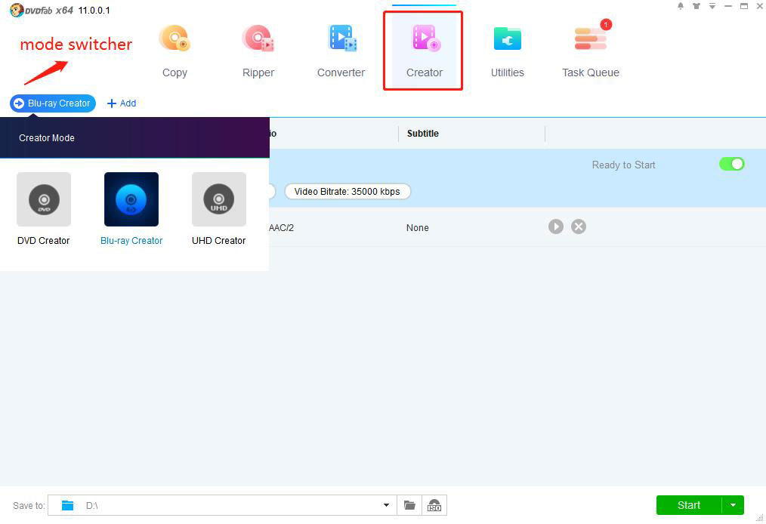
Task: Open the title bar dropdown menu
Action: (x=712, y=6)
